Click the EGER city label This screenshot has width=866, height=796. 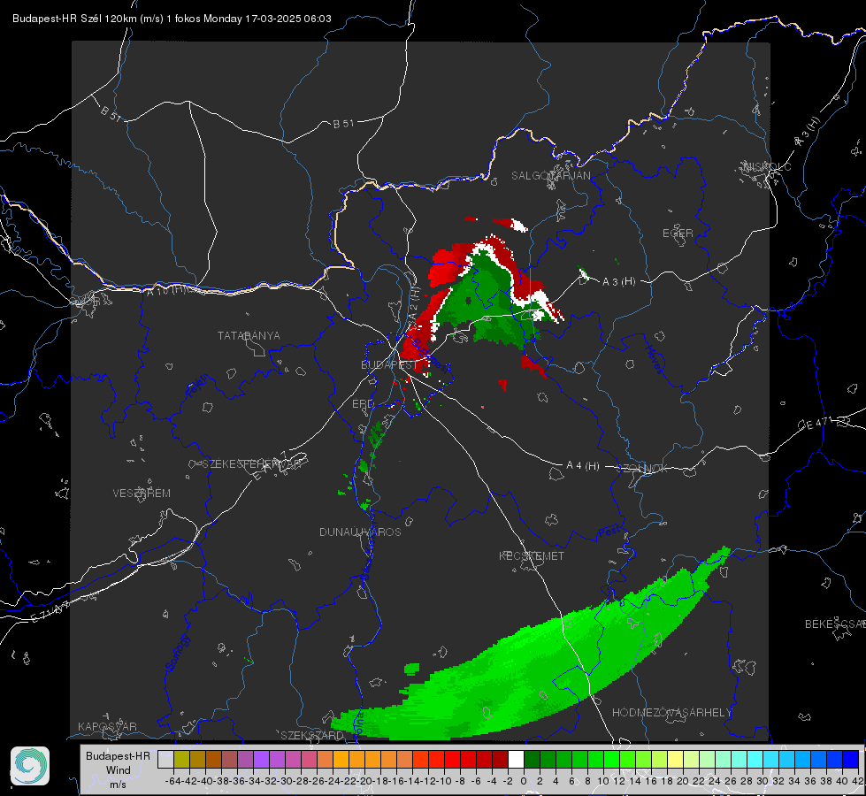coord(678,233)
